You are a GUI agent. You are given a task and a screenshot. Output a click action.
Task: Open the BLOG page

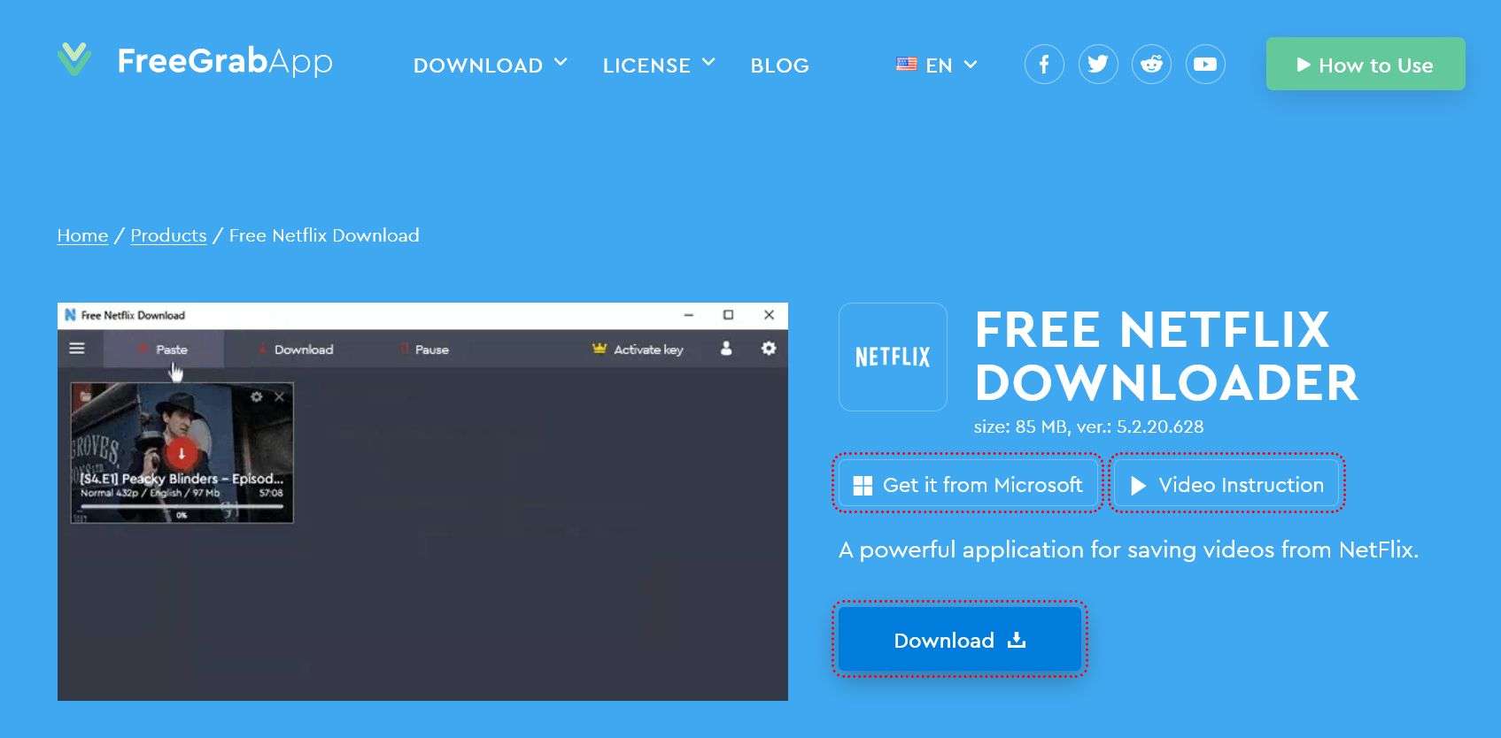tap(780, 65)
